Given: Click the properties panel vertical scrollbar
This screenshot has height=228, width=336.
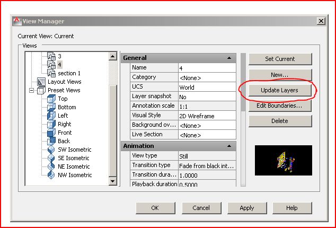Looking at the screenshot, I should pyautogui.click(x=243, y=120).
